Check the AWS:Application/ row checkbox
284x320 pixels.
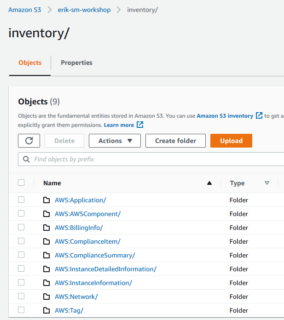[21, 200]
